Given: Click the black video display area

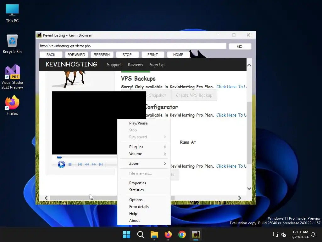Looking at the screenshot, I should (85, 123).
